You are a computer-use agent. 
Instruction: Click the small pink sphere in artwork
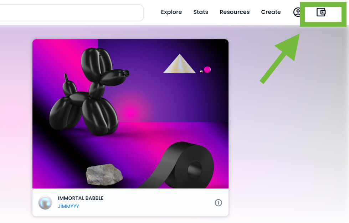[x=207, y=69]
